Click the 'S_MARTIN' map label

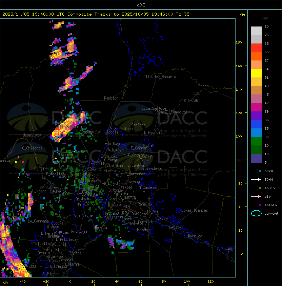pyautogui.click(x=128, y=198)
